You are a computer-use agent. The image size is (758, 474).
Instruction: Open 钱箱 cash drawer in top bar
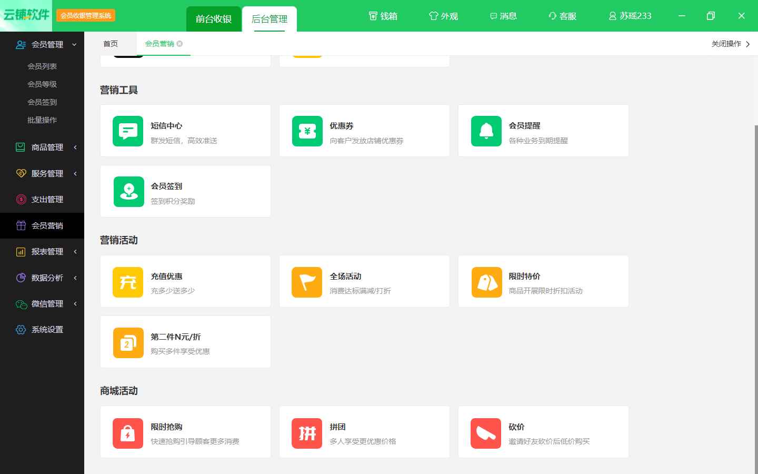click(383, 16)
